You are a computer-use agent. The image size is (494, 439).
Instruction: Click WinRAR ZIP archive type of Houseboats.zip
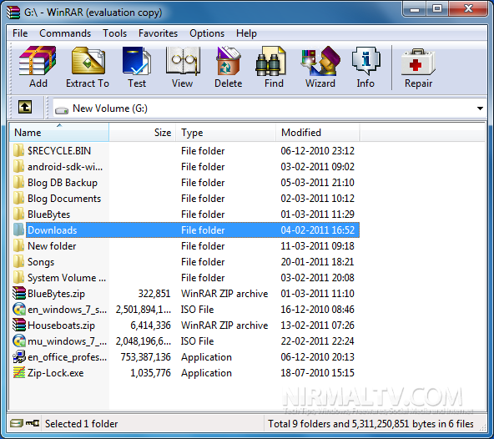[x=224, y=325]
